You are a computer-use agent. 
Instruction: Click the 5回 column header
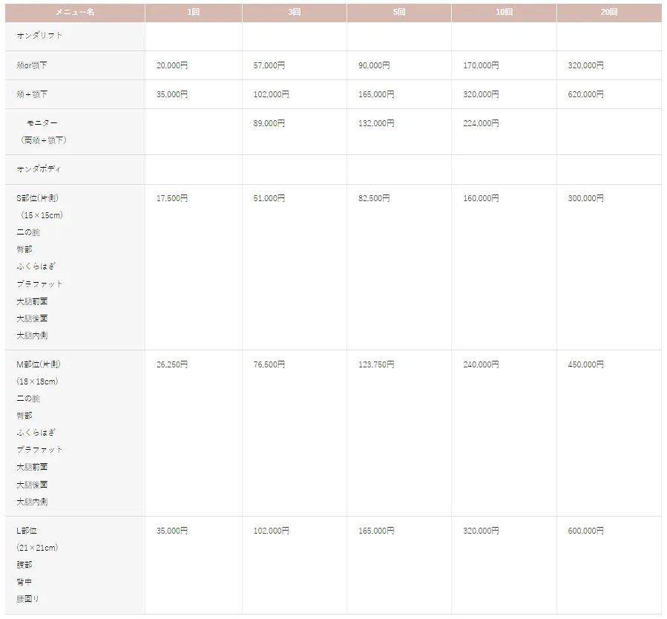pyautogui.click(x=399, y=12)
